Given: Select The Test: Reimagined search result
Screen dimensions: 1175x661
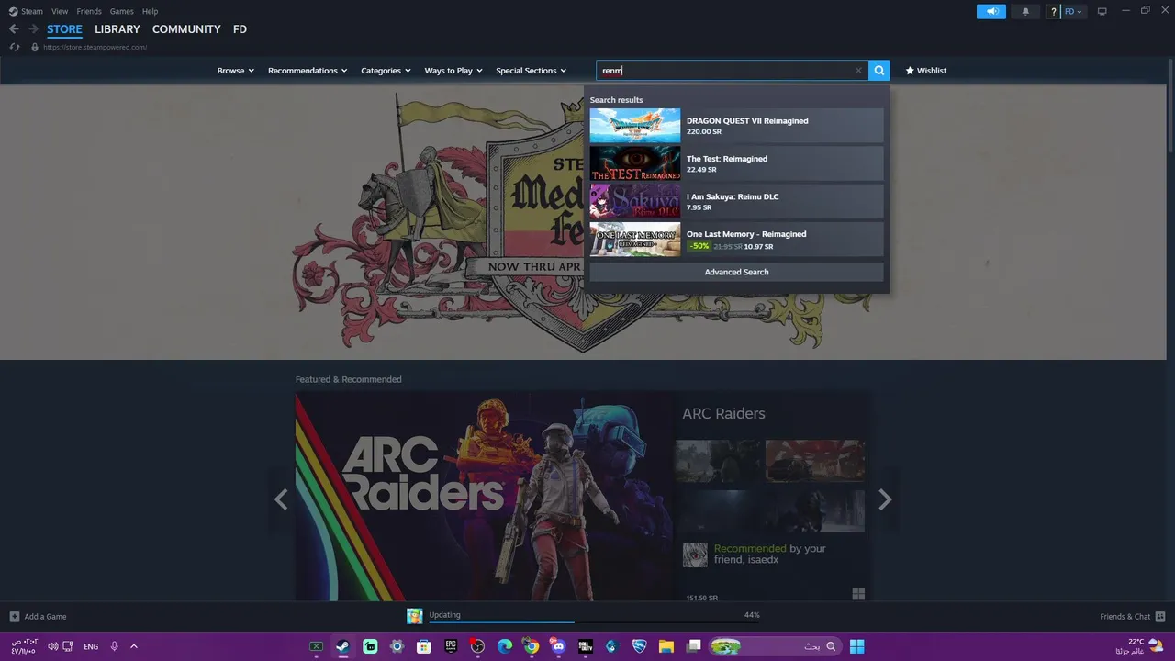Looking at the screenshot, I should point(736,163).
